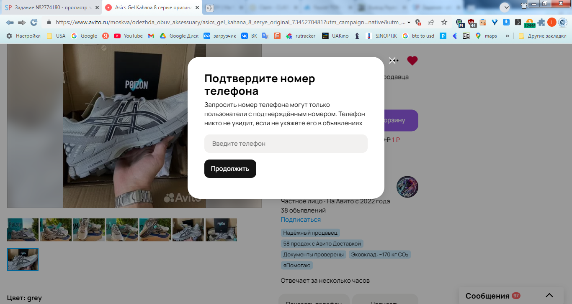Open the 'ВК' bookmark
Screen dimensions: 572x304
pos(249,36)
